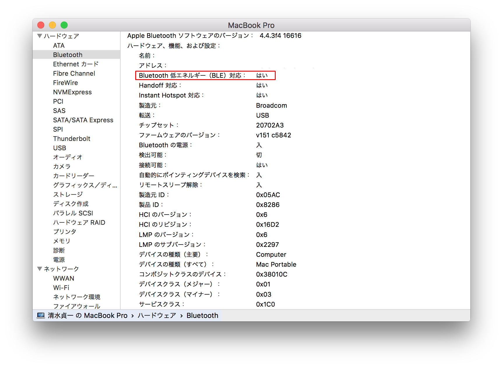Select グラフィックス/ディスプレイ sidebar entry
503x368 pixels.
tap(85, 185)
